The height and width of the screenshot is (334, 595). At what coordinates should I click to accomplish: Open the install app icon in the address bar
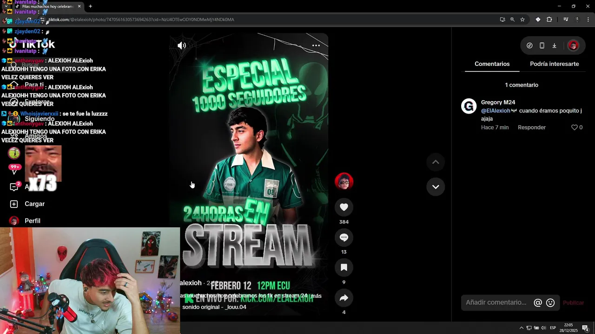(502, 19)
